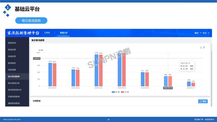The height and width of the screenshot is (122, 217).
Task: Expand the 中文 language dropdown
Action: tap(206, 33)
